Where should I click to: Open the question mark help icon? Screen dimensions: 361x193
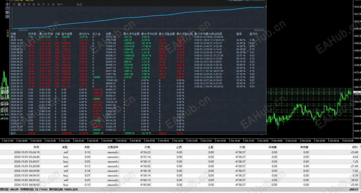pos(7,8)
